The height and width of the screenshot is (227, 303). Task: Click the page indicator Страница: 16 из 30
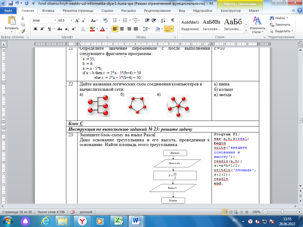click(17, 212)
